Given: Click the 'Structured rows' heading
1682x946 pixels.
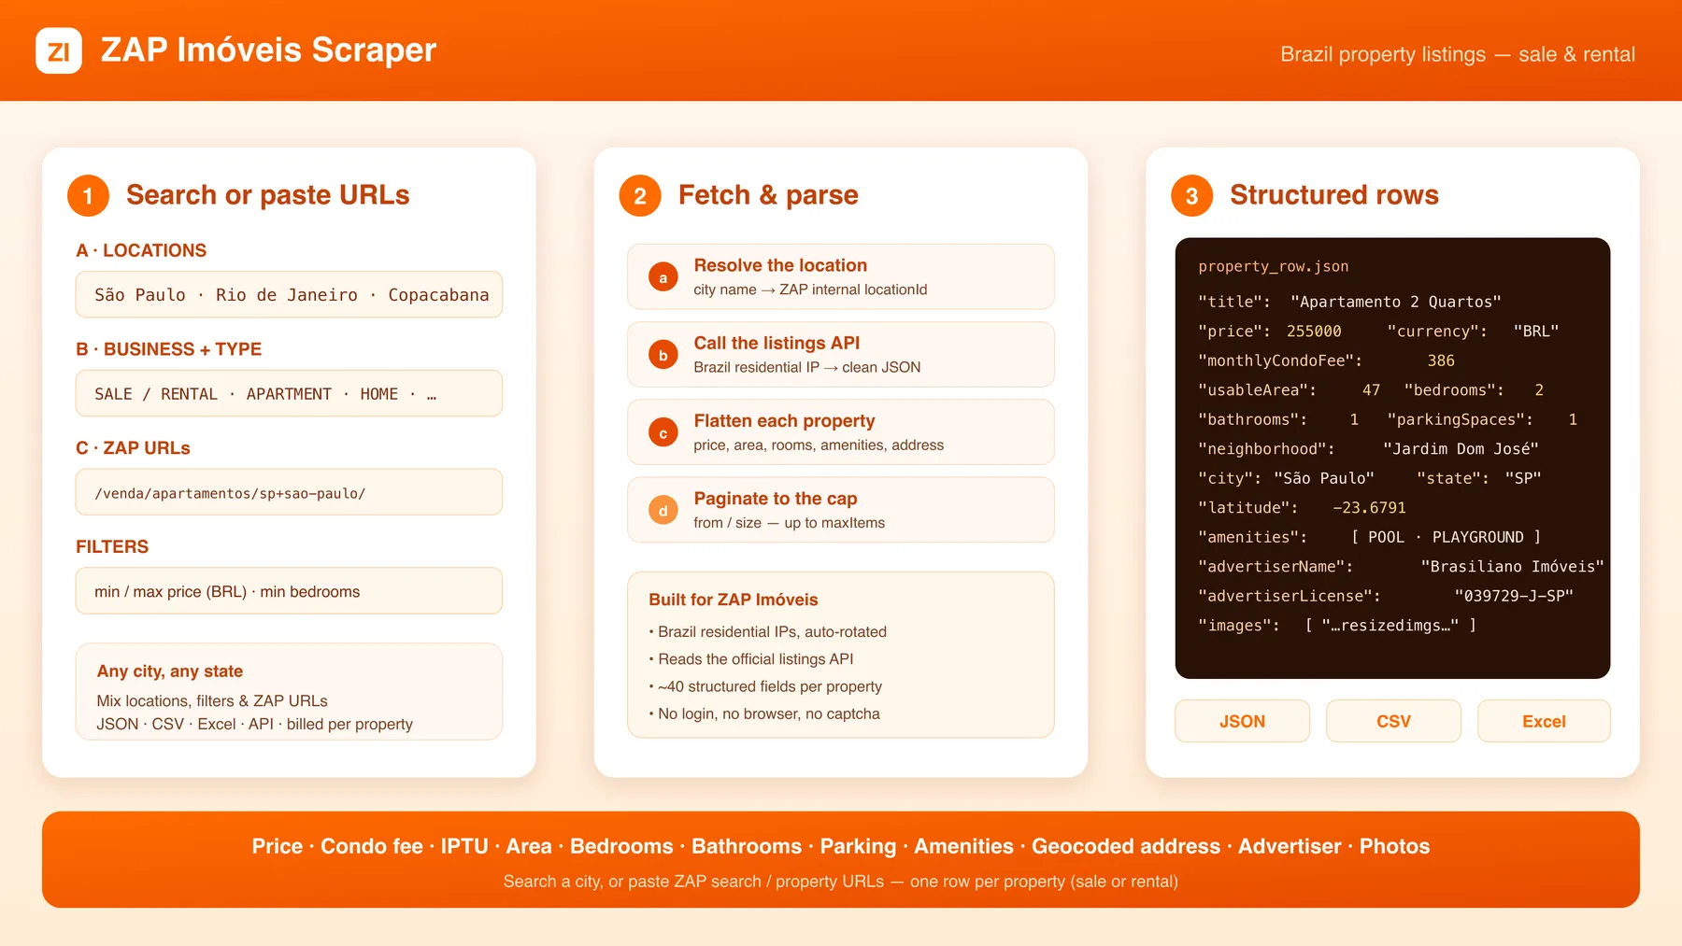Looking at the screenshot, I should click(x=1334, y=195).
